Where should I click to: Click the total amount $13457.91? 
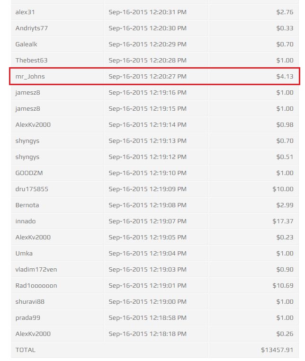pos(277,350)
